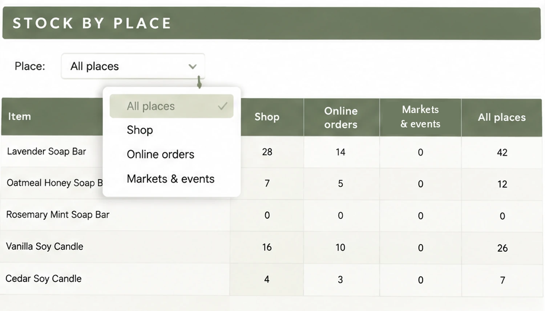Click Cedar Soy Candle Markets & events value 0
Image resolution: width=545 pixels, height=311 pixels.
pyautogui.click(x=420, y=280)
